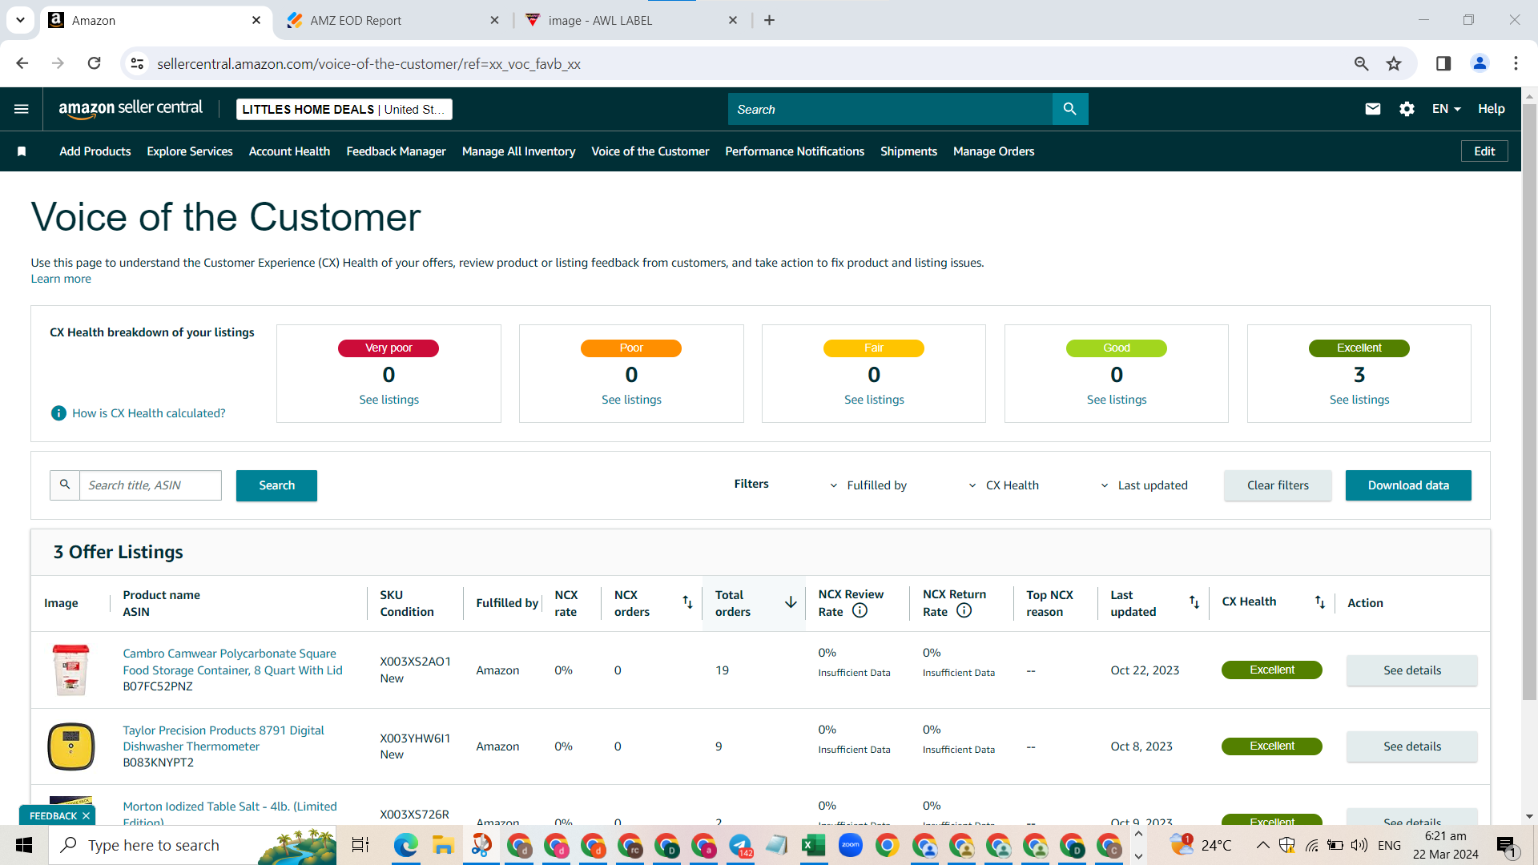The height and width of the screenshot is (865, 1538).
Task: Click See details for Cambro container
Action: (1412, 670)
